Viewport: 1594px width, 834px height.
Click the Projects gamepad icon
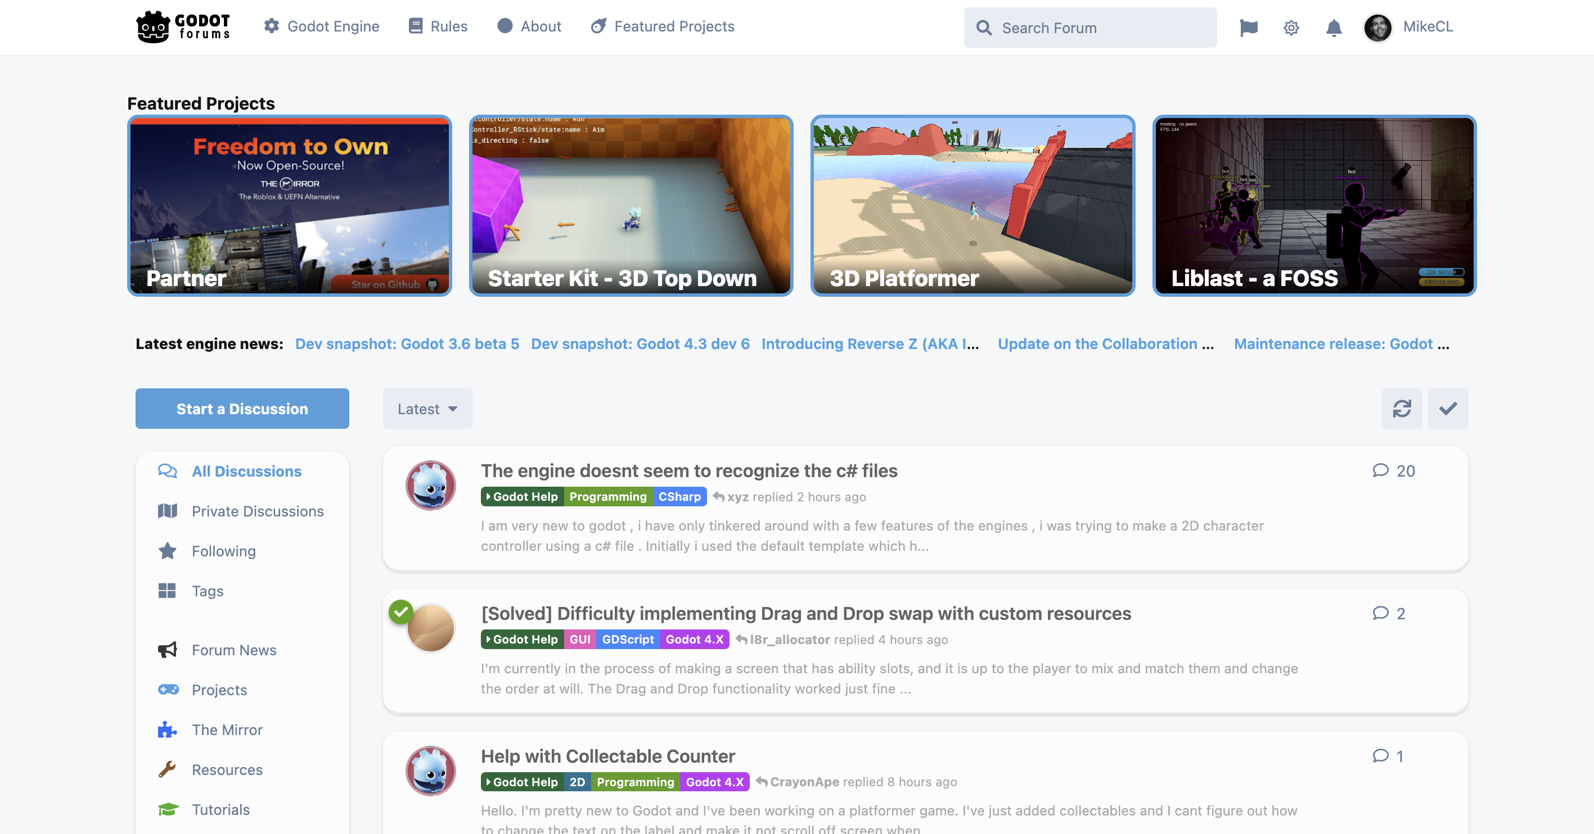tap(168, 690)
